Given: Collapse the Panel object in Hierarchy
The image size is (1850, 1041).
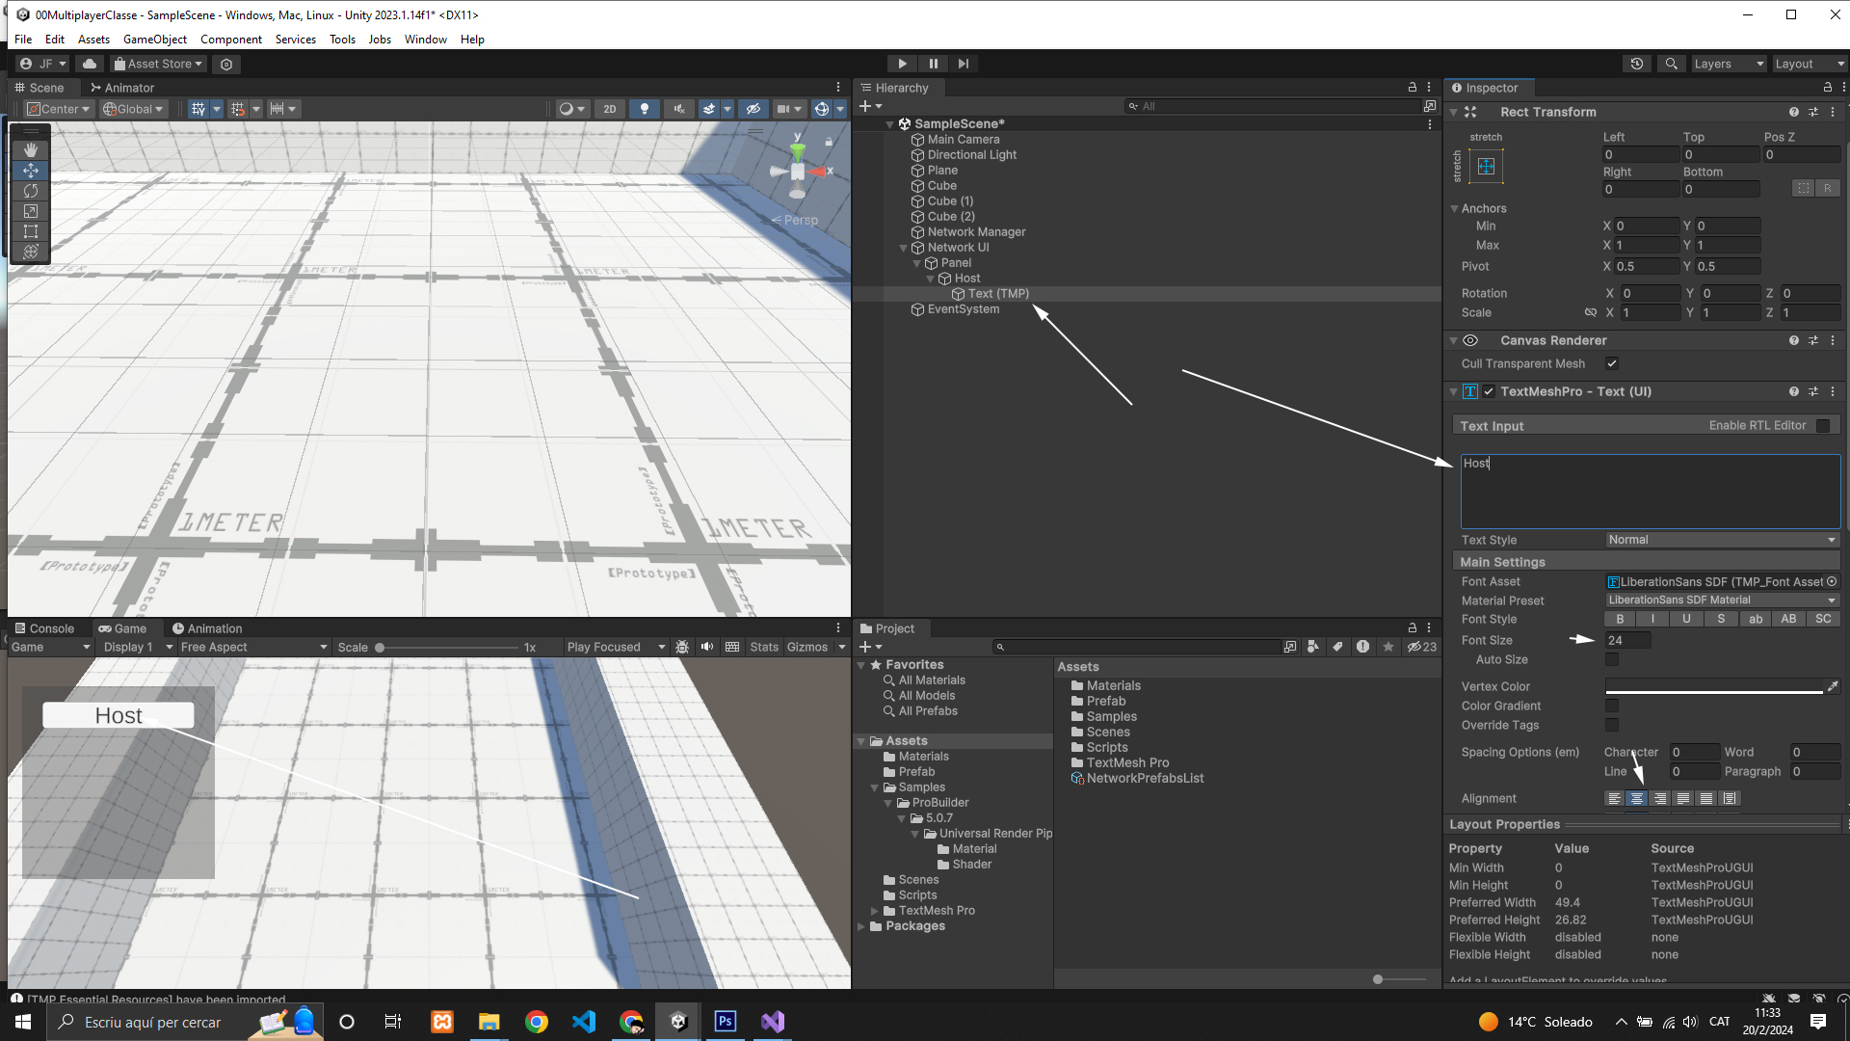Looking at the screenshot, I should pos(917,263).
